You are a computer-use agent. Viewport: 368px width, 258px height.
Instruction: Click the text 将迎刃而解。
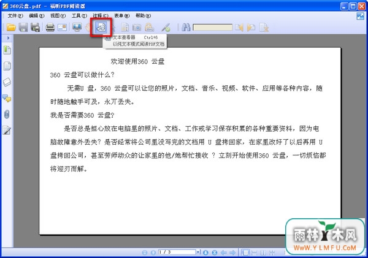point(69,169)
